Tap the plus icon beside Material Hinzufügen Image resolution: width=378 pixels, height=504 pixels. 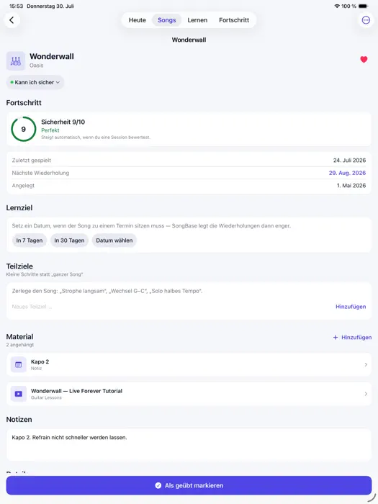tap(336, 337)
